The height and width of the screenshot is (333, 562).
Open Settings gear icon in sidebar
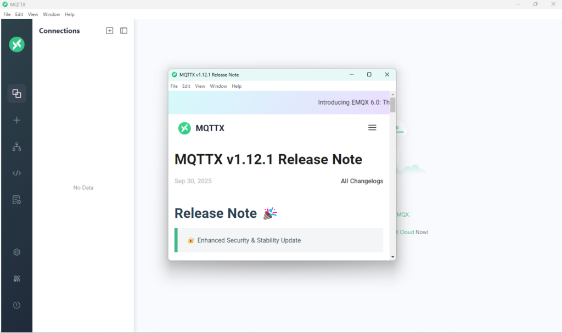point(16,252)
